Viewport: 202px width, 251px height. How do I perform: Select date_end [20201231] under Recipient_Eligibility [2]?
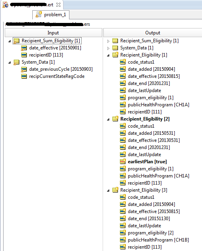click(149, 147)
